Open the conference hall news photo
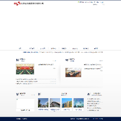 25,69
